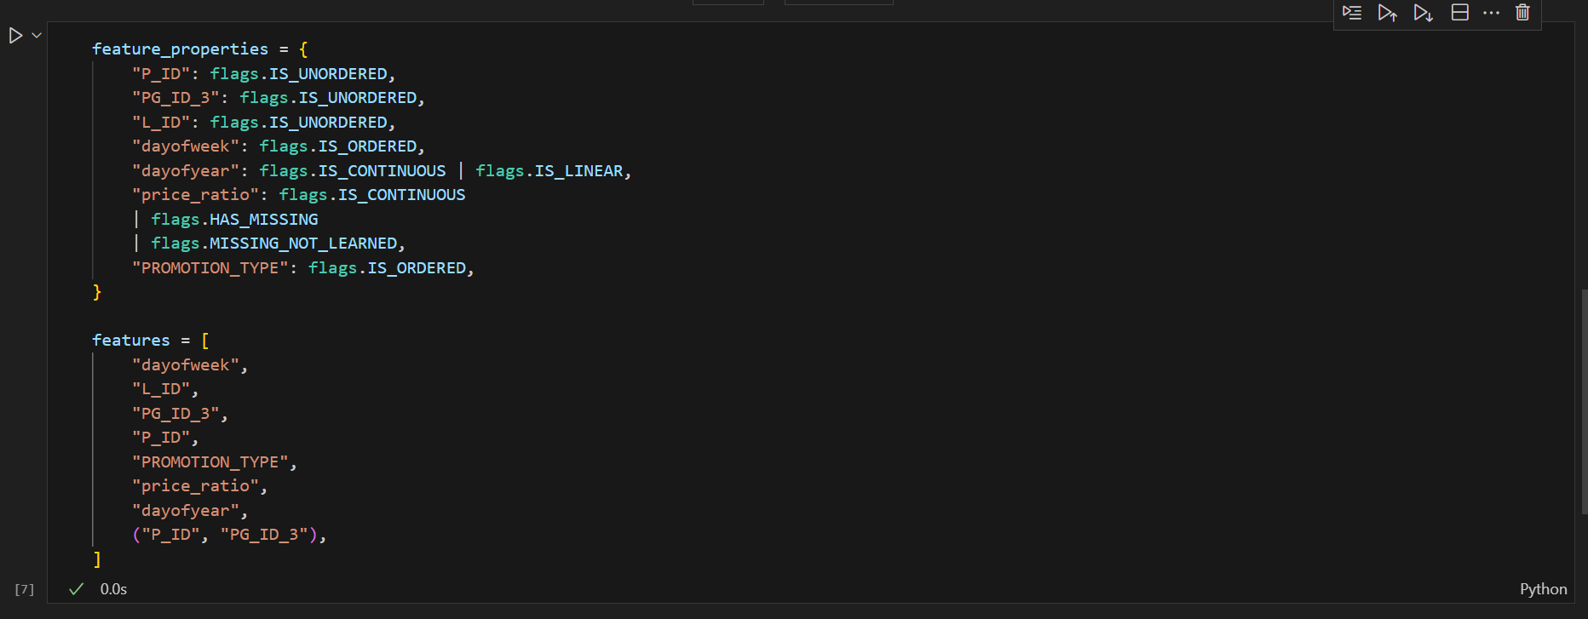Place cursor on the features list variable name
Image resolution: width=1588 pixels, height=619 pixels.
pyautogui.click(x=131, y=339)
